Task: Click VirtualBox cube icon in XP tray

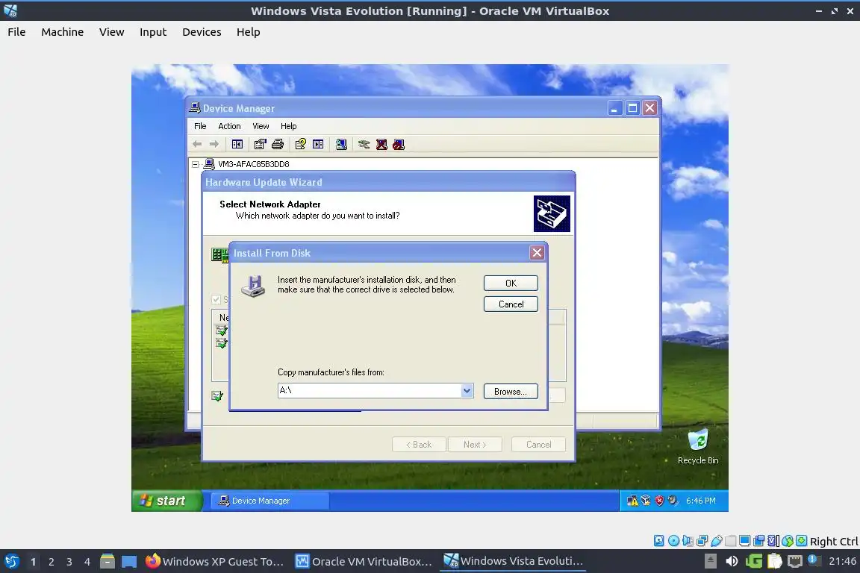Action: tap(646, 501)
